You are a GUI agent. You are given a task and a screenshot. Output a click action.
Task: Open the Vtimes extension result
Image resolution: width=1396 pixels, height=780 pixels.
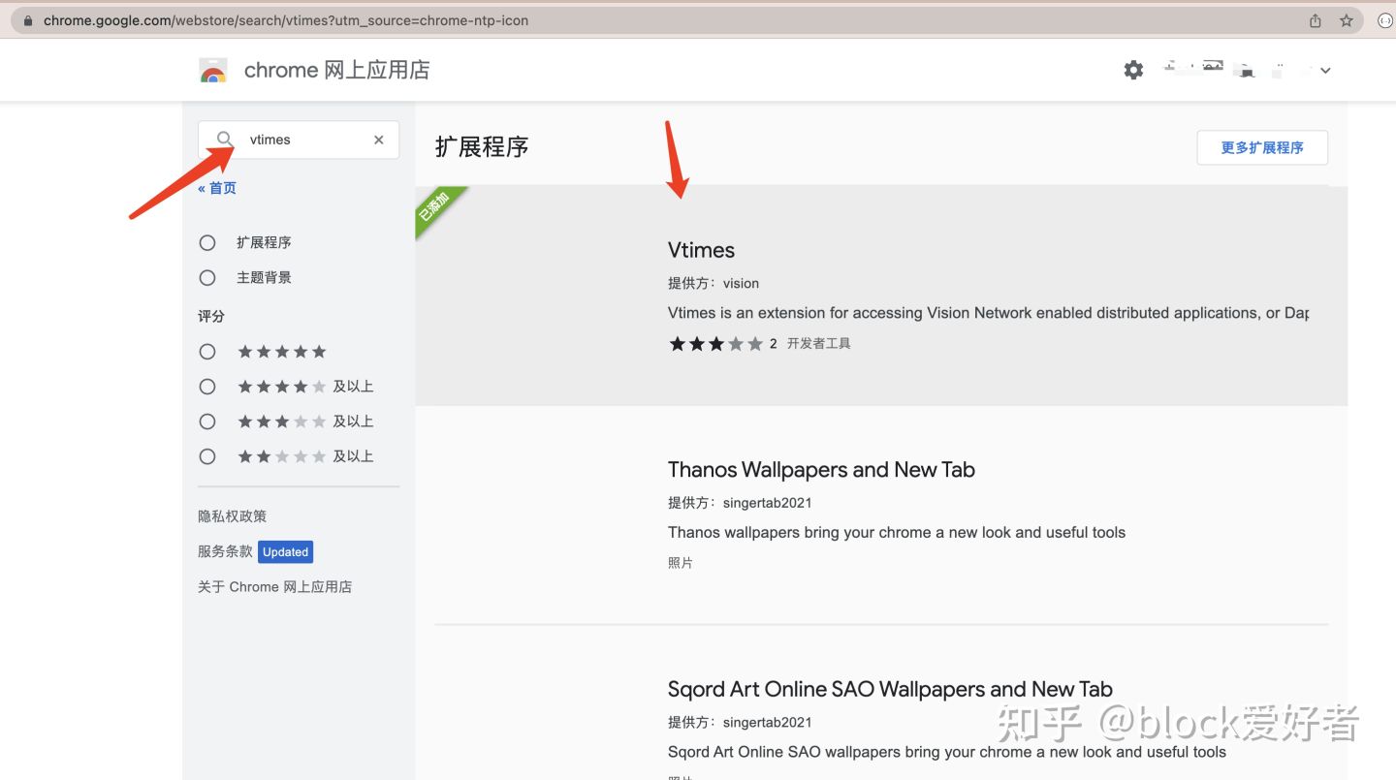(x=881, y=296)
